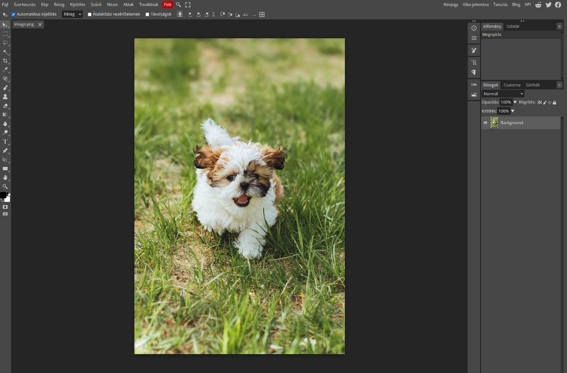Activate the Zoom magnifier tool
This screenshot has width=567, height=373.
point(5,186)
